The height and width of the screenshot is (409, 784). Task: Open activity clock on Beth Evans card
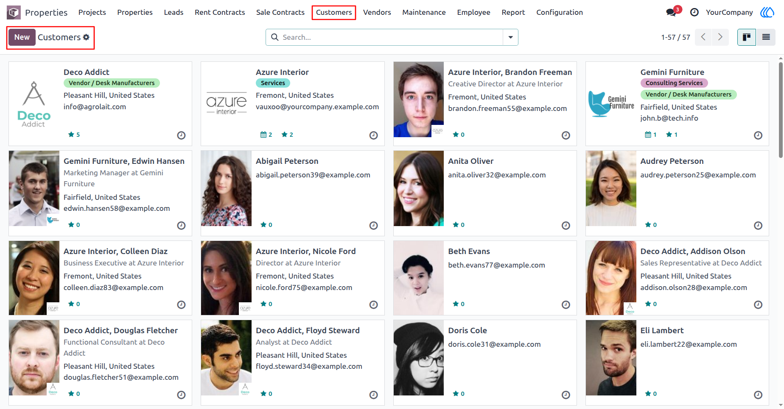pyautogui.click(x=566, y=305)
